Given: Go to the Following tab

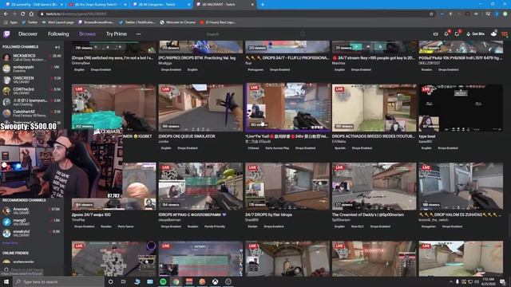Looking at the screenshot, I should [x=58, y=33].
